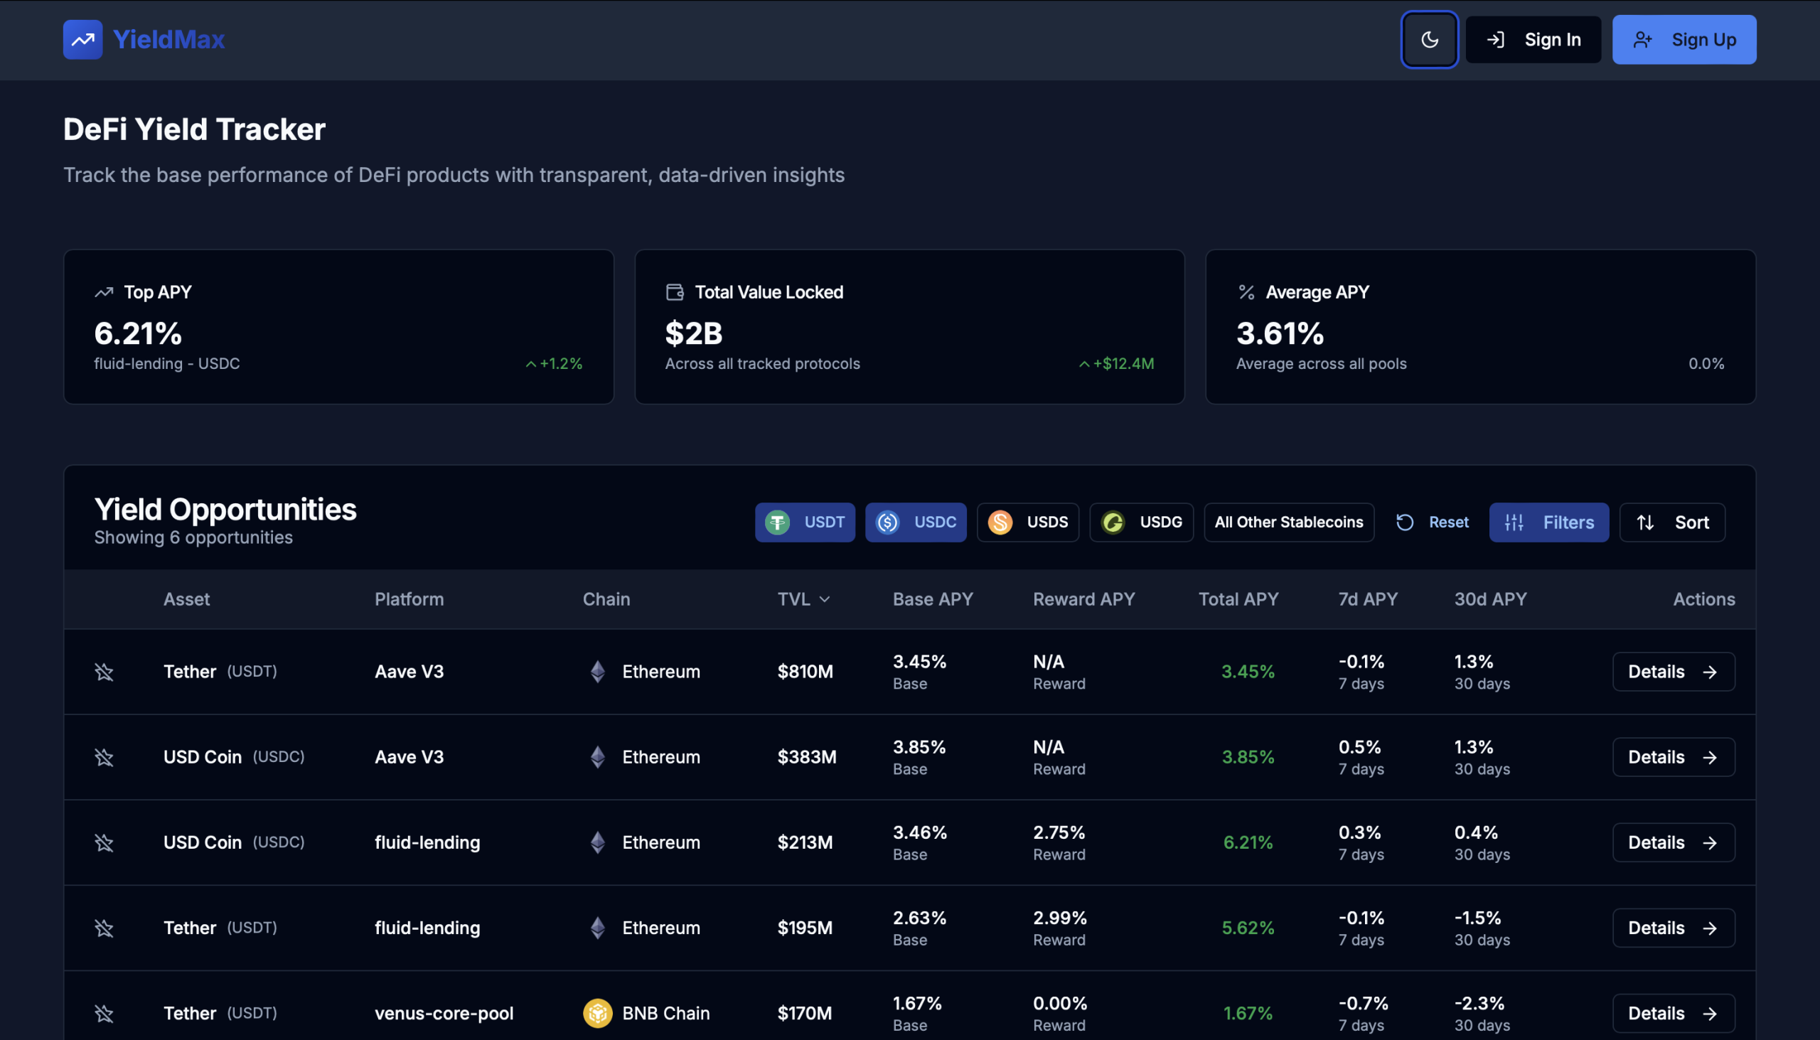
Task: Click the 'fluid-lending - USDC' label
Action: (x=167, y=363)
